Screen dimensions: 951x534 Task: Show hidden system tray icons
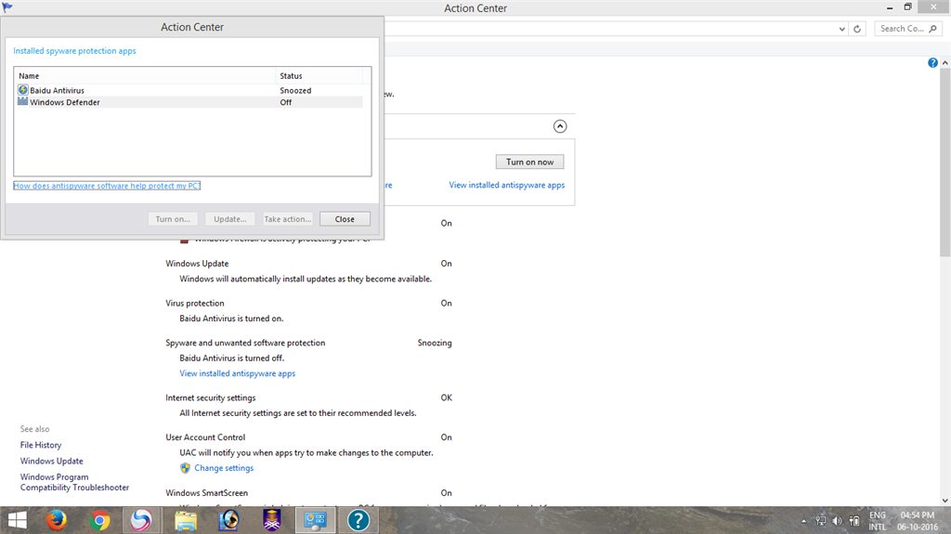pyautogui.click(x=804, y=521)
